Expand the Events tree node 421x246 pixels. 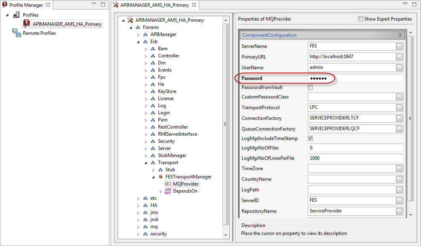coord(146,70)
